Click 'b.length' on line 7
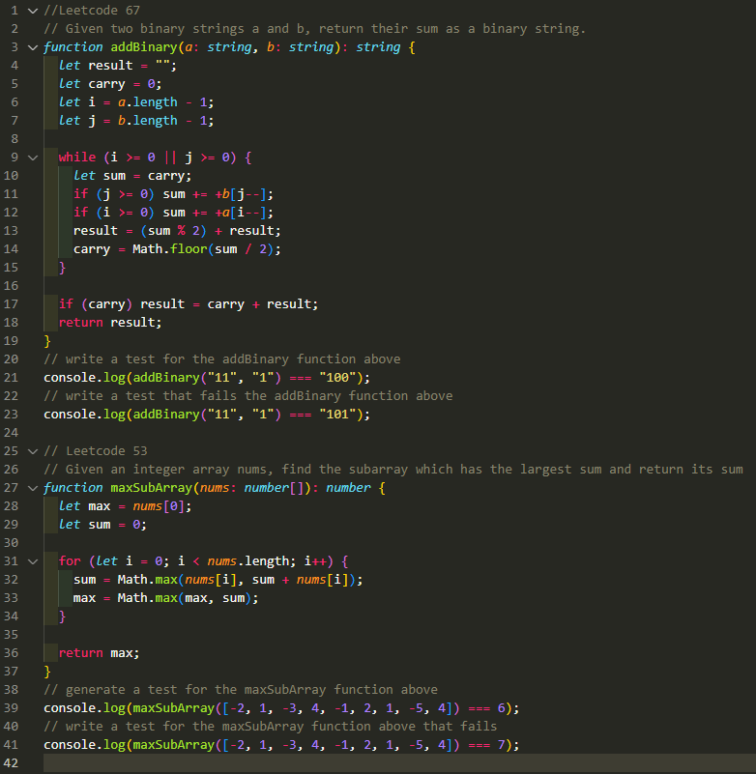Image resolution: width=756 pixels, height=774 pixels. tap(148, 121)
